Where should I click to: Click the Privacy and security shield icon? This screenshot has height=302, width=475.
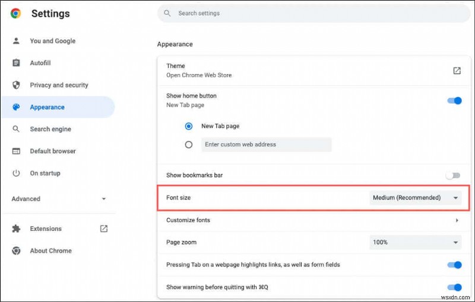16,85
